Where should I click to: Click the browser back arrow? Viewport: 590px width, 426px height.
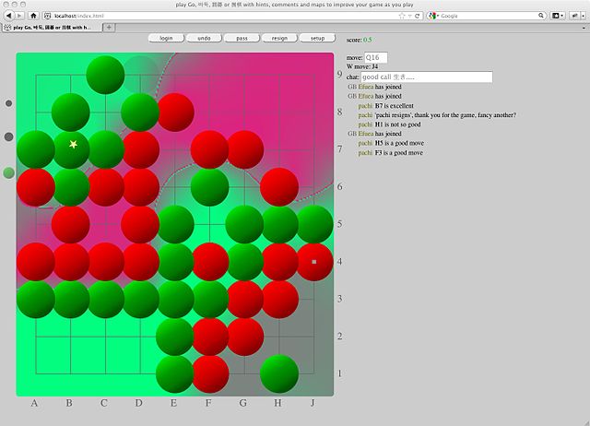tap(7, 16)
